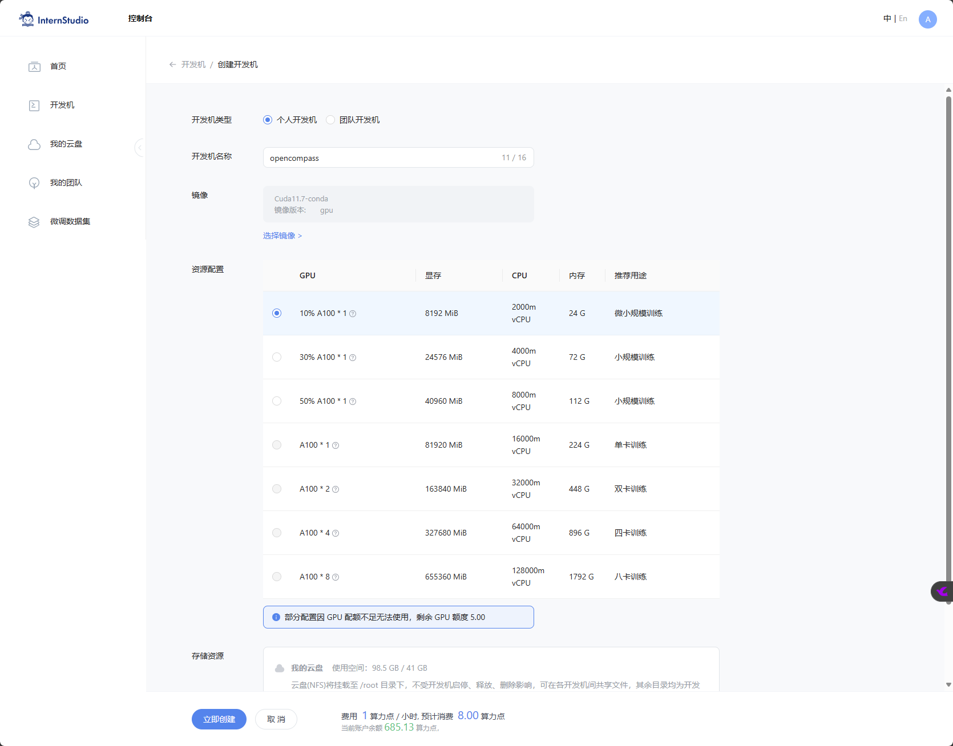Click the 显存 column header
Screen dimensions: 953x746
pyautogui.click(x=433, y=275)
